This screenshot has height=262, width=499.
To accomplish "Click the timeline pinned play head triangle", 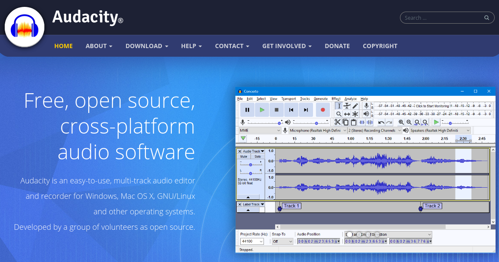I will (x=243, y=138).
